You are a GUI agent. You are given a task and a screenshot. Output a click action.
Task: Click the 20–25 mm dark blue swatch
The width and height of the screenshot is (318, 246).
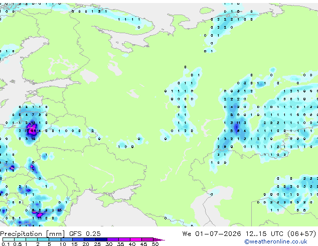[89, 239]
